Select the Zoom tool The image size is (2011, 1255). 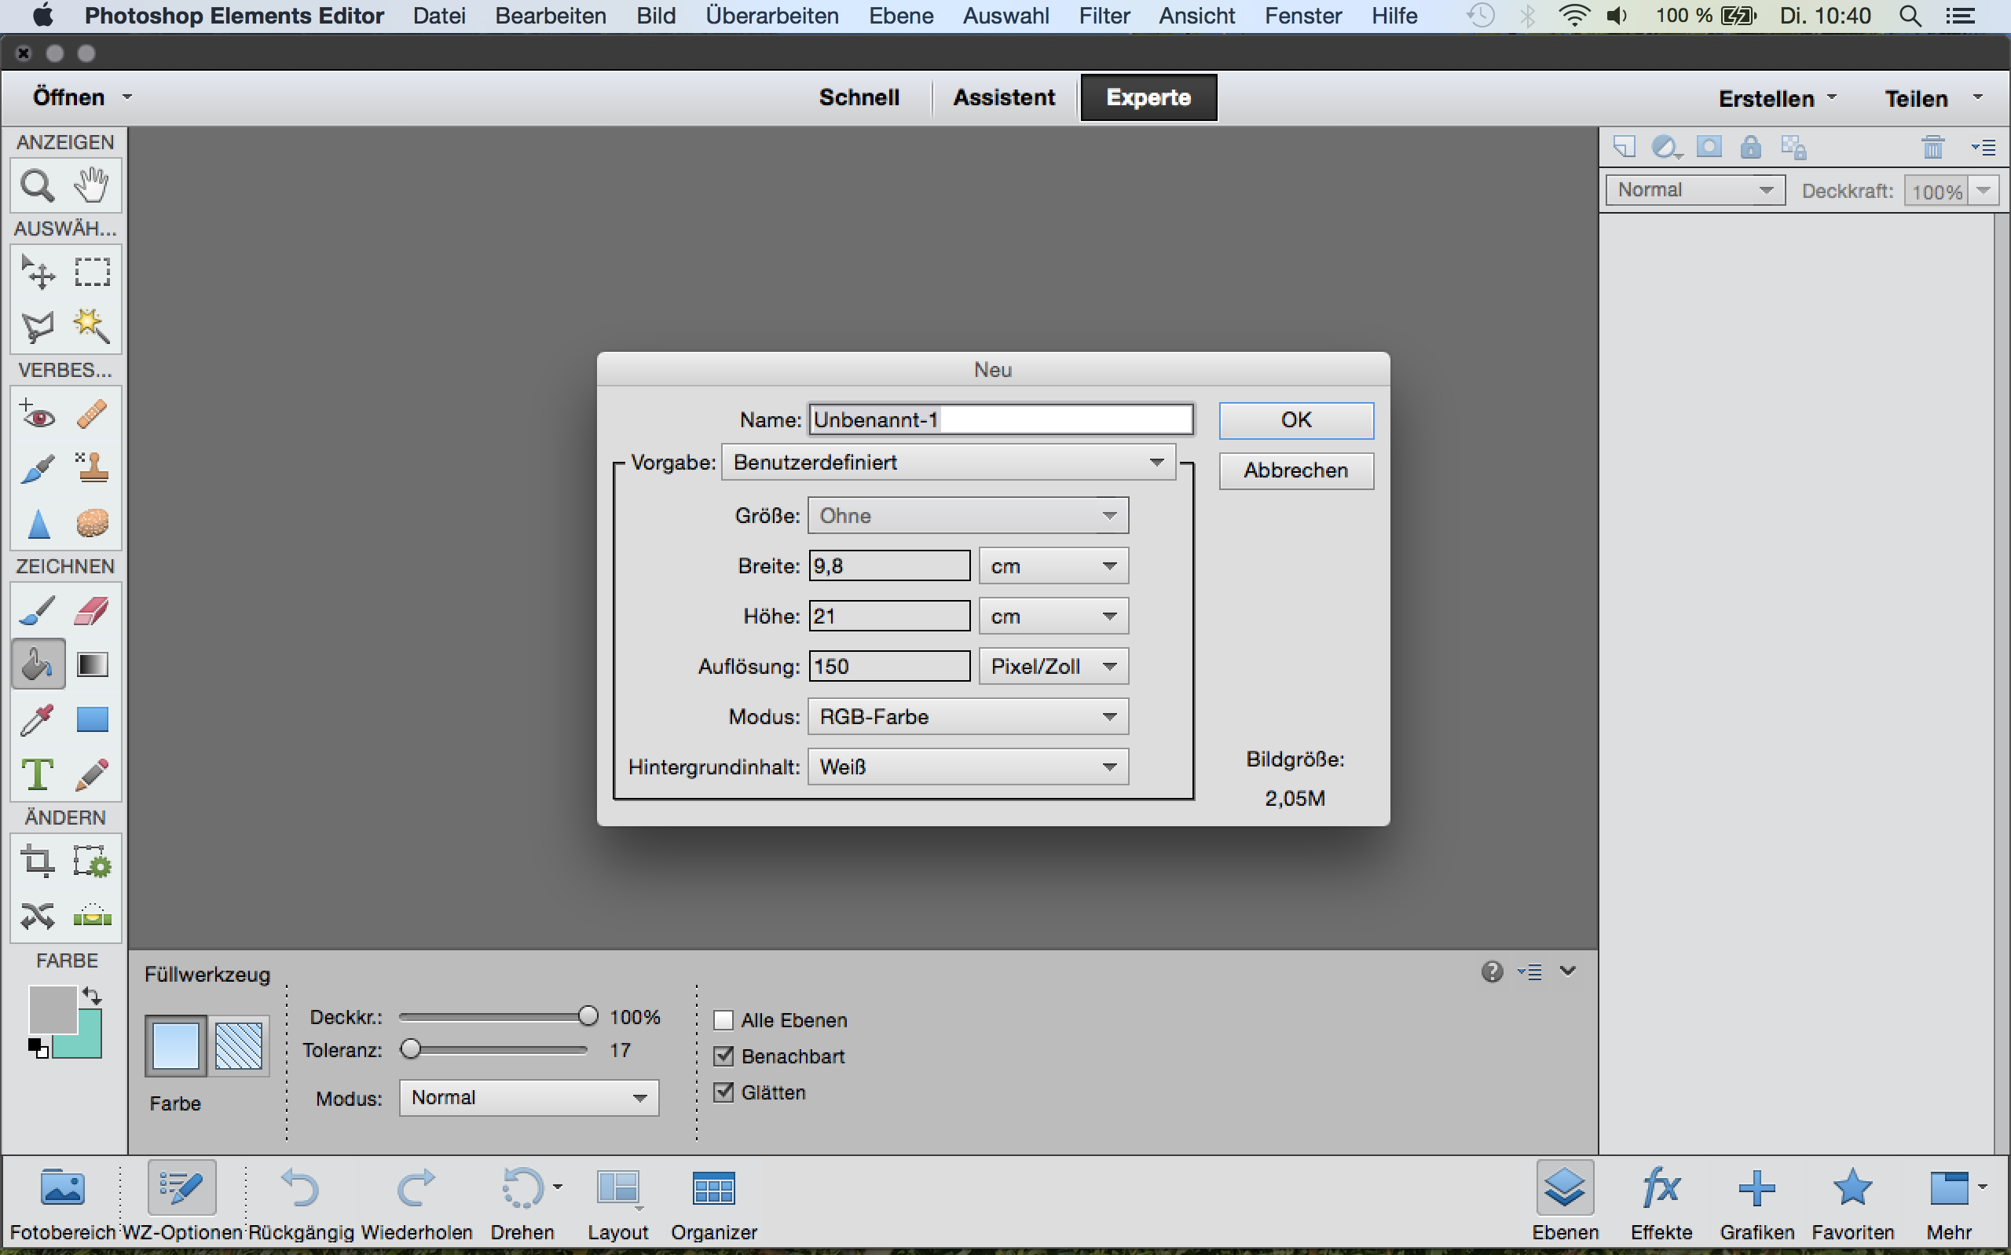38,185
